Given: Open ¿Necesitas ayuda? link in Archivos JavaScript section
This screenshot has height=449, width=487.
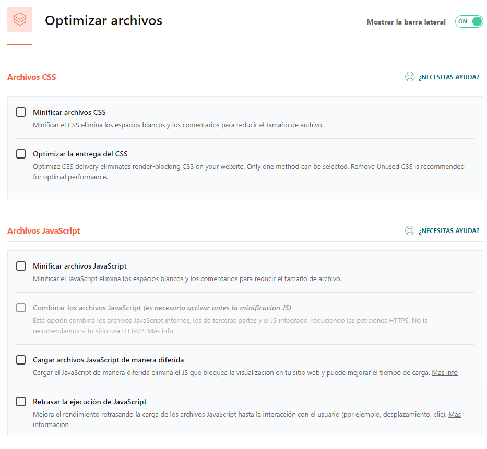Looking at the screenshot, I should (x=449, y=231).
